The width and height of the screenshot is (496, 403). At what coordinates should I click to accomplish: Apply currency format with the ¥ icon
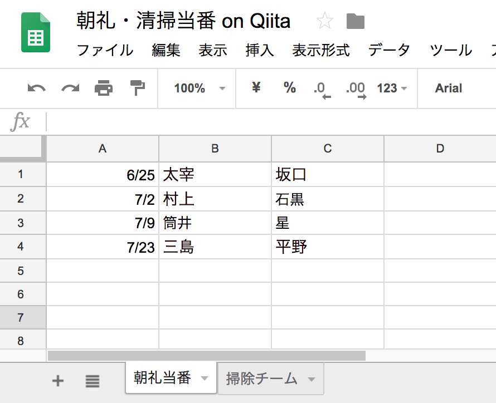pyautogui.click(x=256, y=88)
